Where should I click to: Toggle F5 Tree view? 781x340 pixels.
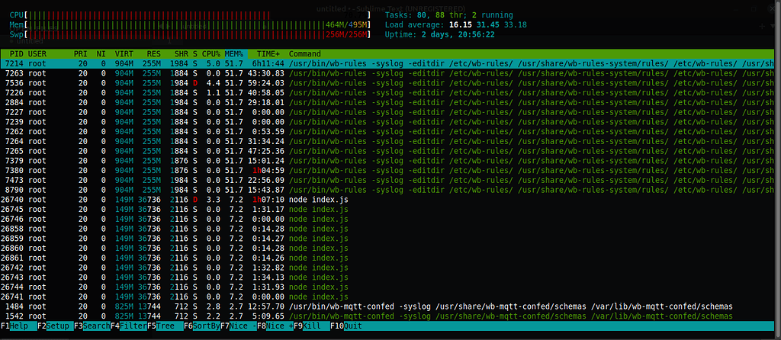pos(162,327)
